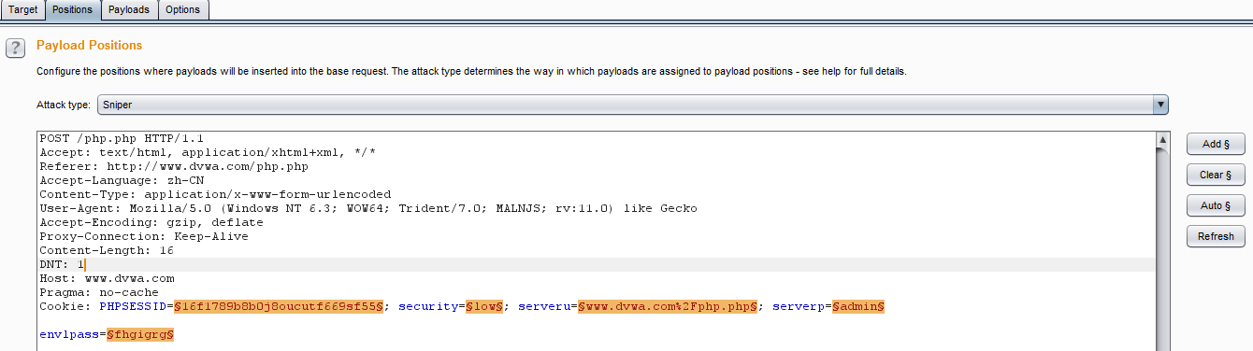Open the Attack type dropdown arrow
This screenshot has width=1253, height=351.
point(1160,105)
